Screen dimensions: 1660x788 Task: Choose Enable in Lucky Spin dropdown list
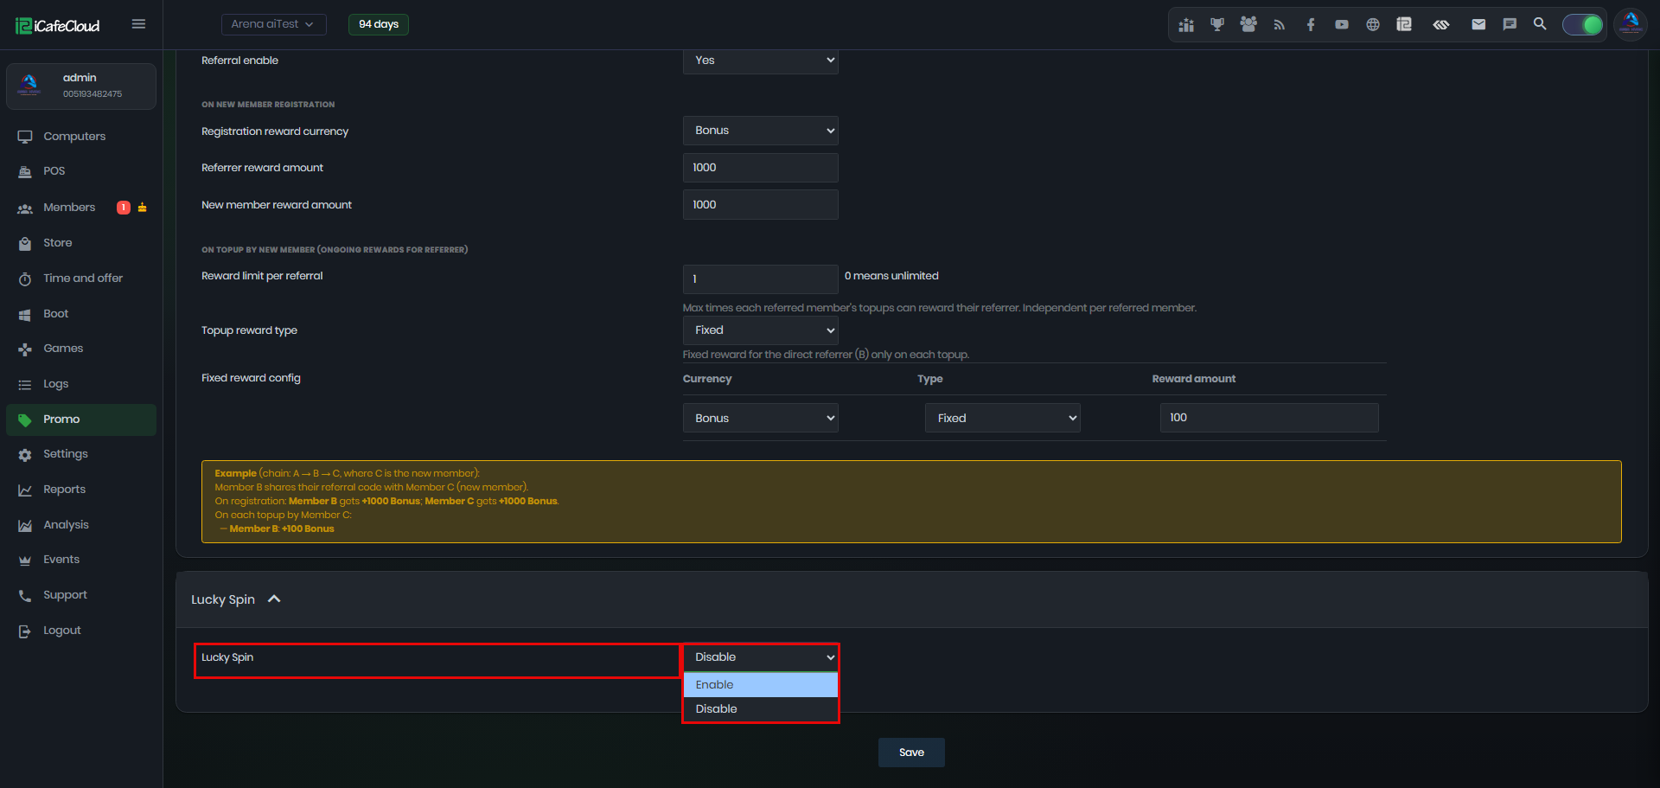click(761, 685)
